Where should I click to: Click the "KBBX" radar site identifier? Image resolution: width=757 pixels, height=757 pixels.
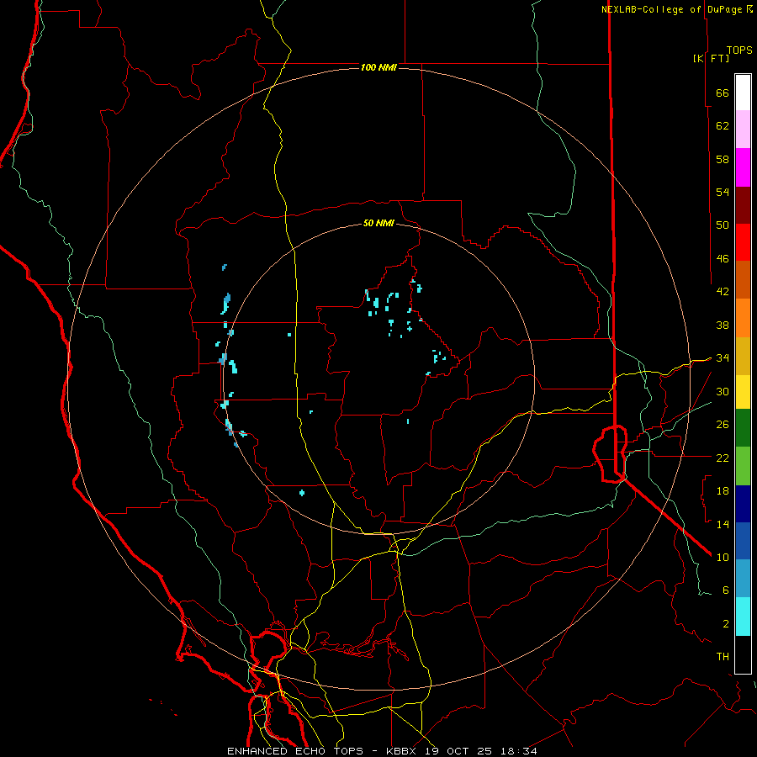(403, 751)
